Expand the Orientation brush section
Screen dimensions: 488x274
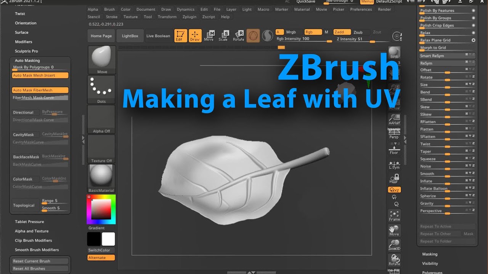pyautogui.click(x=26, y=23)
